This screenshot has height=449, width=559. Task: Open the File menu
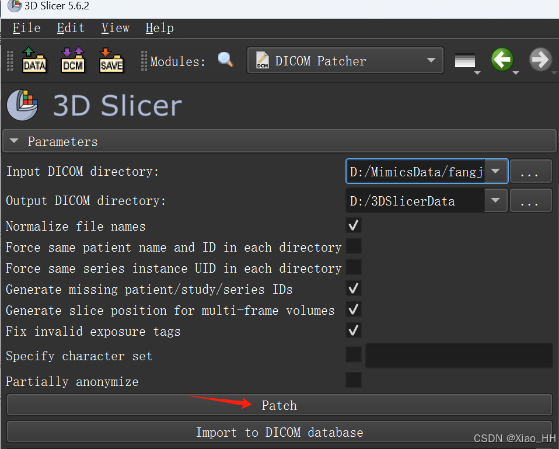[x=27, y=28]
